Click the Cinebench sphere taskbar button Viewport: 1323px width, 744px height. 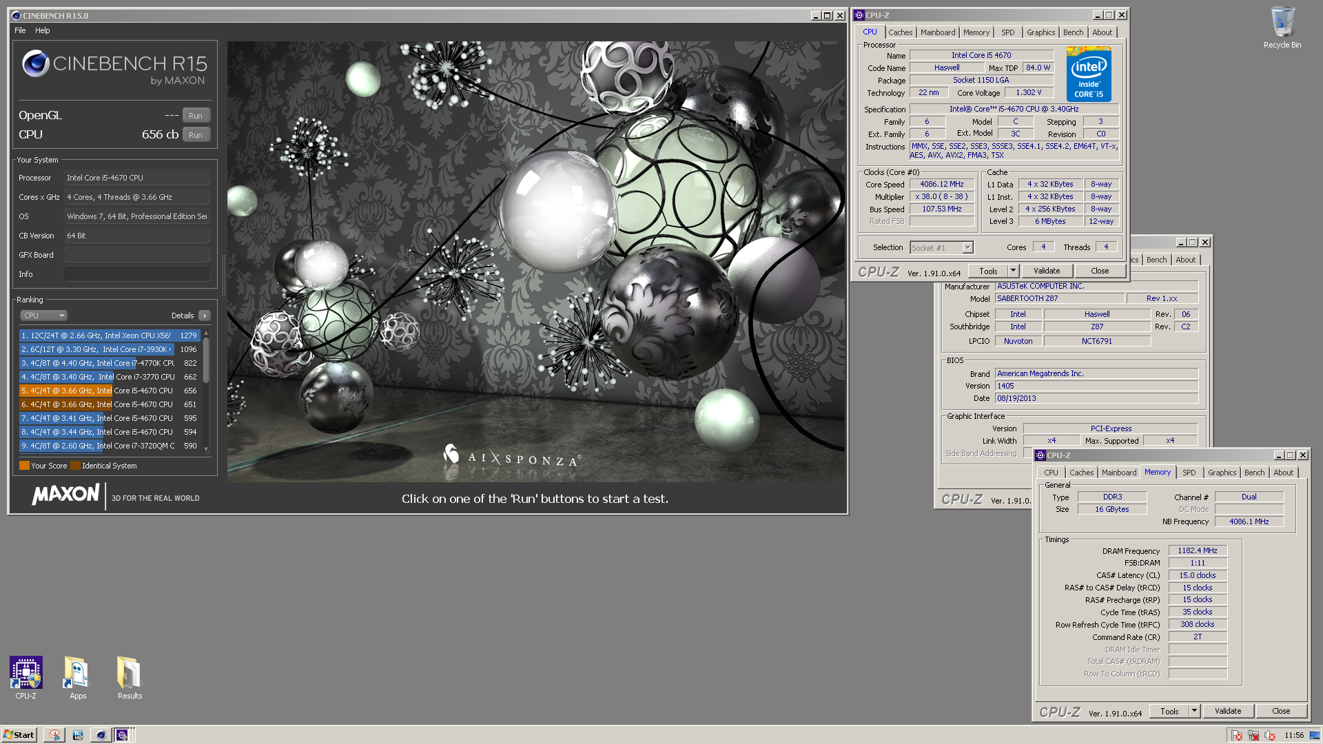point(101,735)
